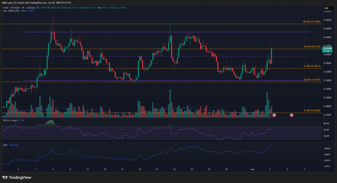Open the USD currency selector
This screenshot has width=337, height=183.
click(326, 8)
